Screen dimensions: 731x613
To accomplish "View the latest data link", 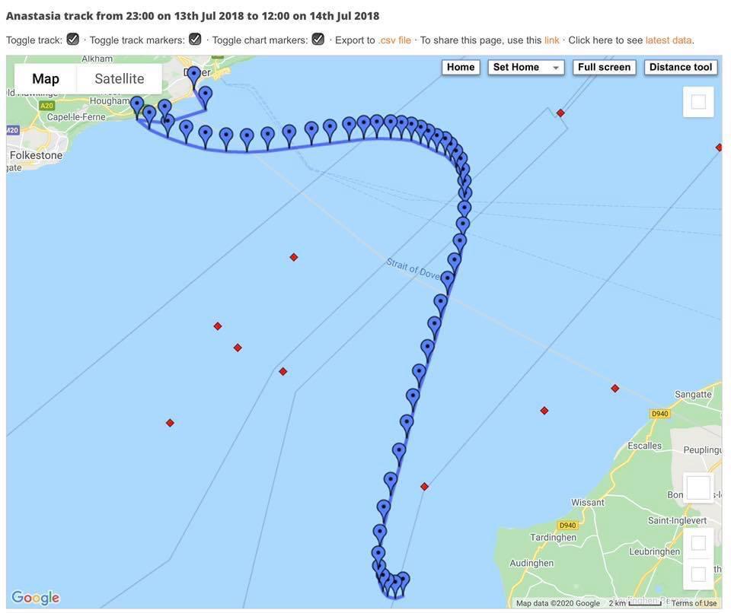I will (669, 40).
